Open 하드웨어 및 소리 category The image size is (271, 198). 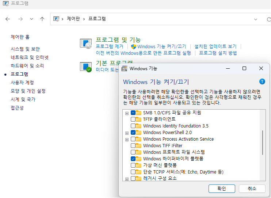[x=27, y=66]
